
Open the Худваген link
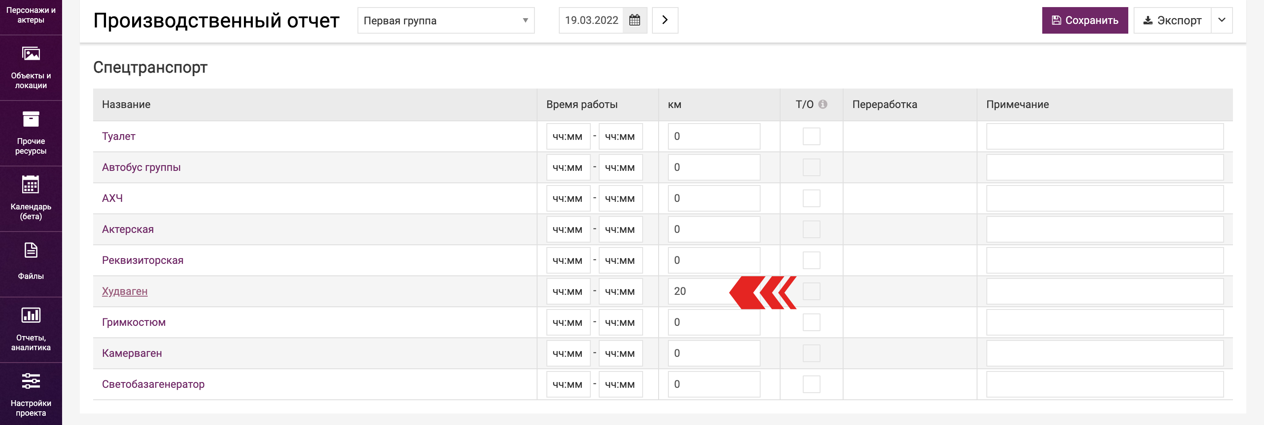tap(125, 291)
